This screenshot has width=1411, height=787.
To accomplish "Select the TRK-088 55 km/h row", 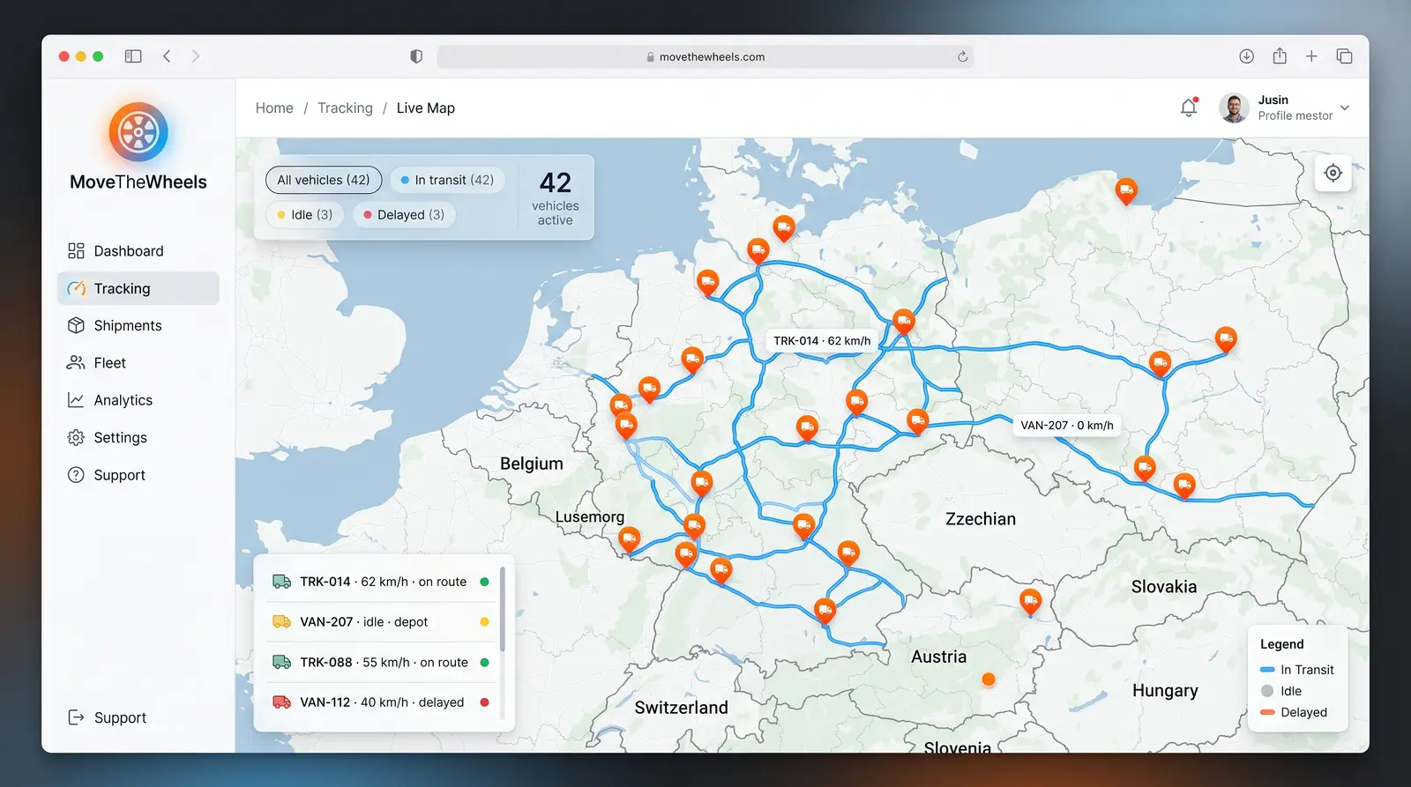I will tap(381, 662).
